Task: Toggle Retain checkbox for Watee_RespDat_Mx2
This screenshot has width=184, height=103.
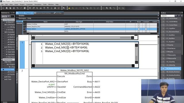Action: (x=139, y=27)
